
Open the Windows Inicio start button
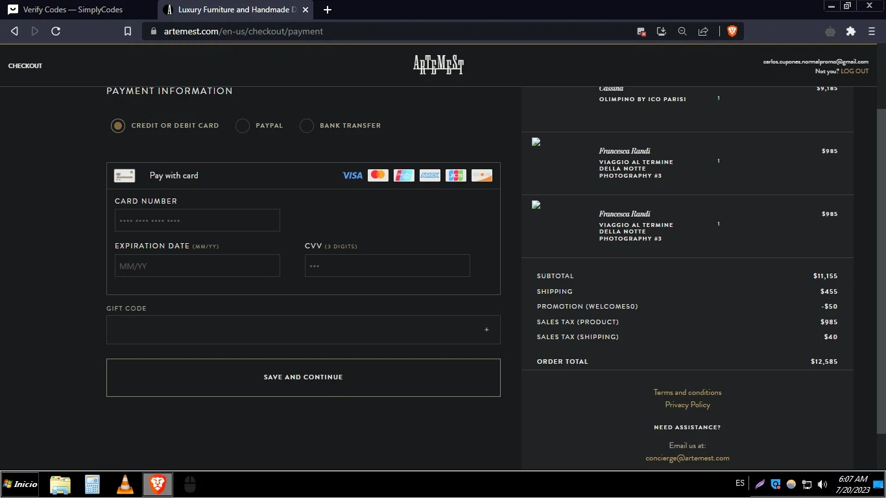click(x=20, y=484)
